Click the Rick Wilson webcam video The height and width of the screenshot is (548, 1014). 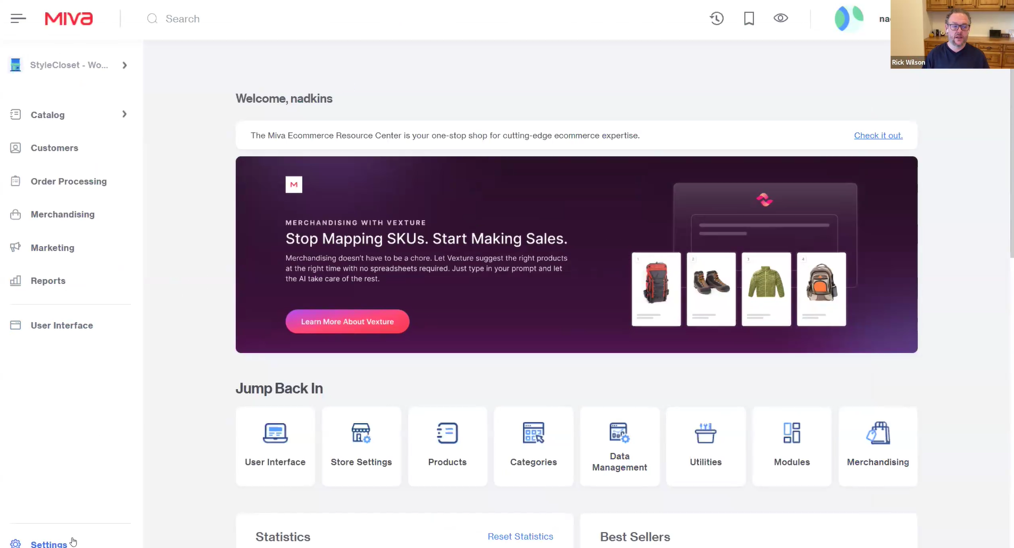coord(952,34)
